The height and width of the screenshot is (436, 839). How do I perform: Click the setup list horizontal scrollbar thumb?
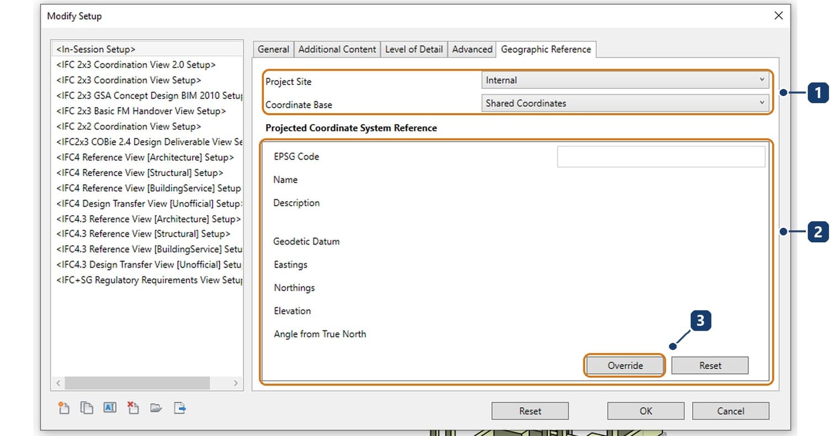pos(137,382)
